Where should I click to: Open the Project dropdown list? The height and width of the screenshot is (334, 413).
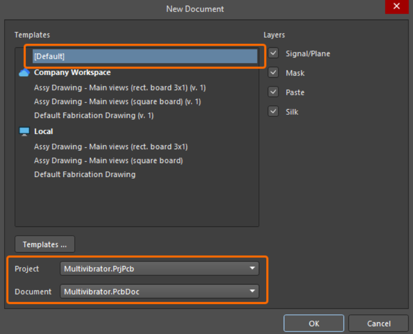(x=252, y=269)
